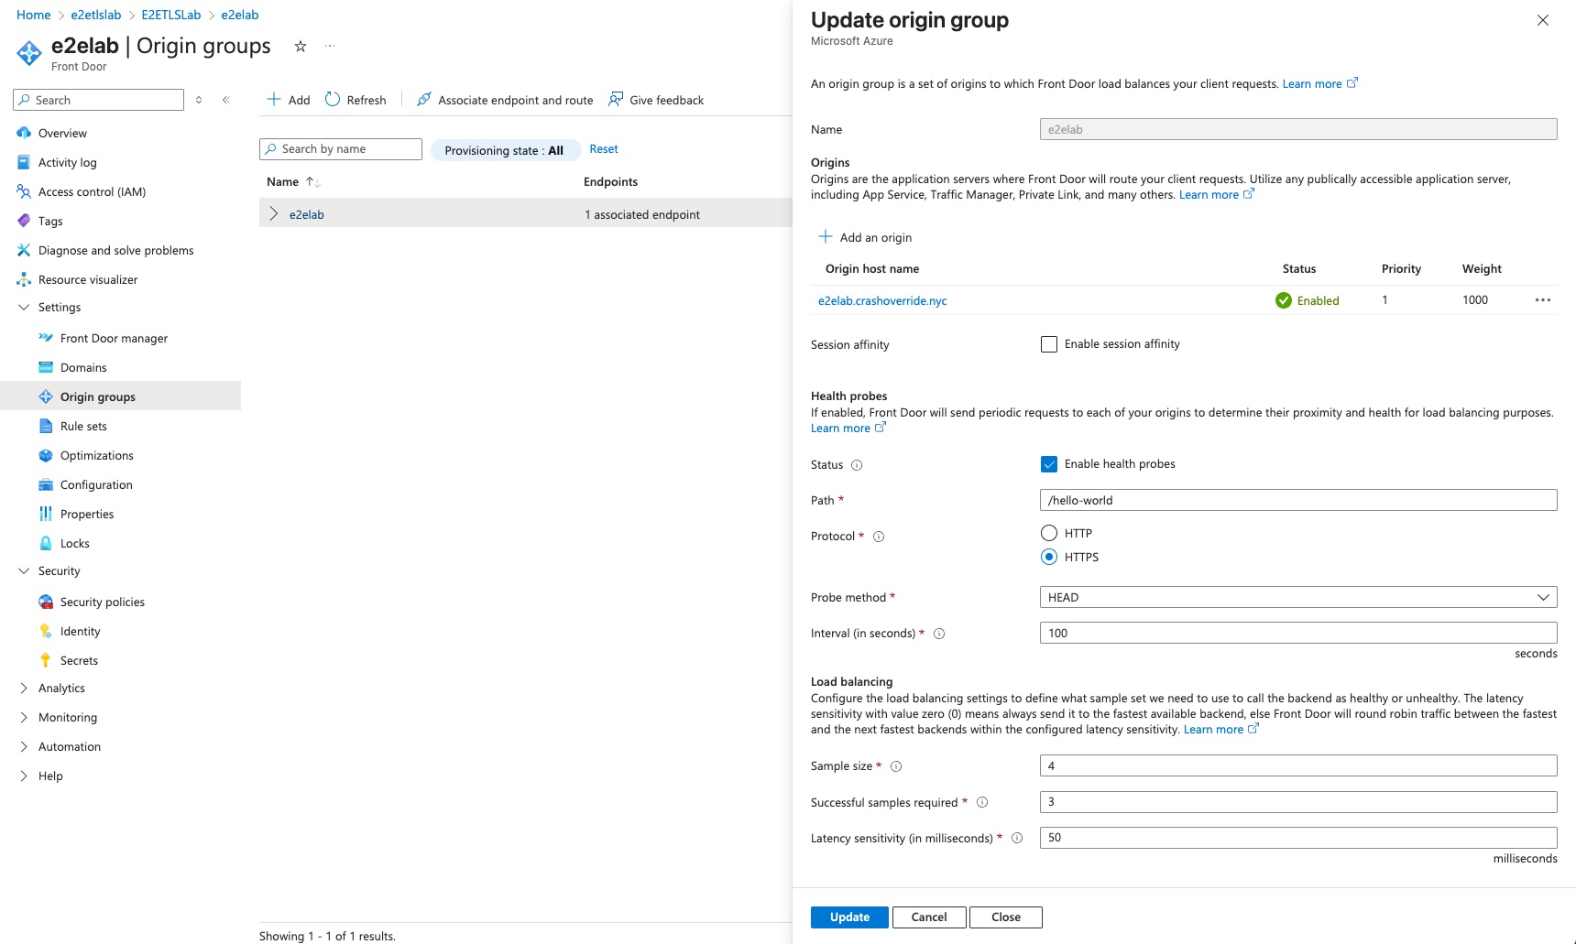Open the Front Door manager settings
The width and height of the screenshot is (1576, 944).
(x=113, y=338)
